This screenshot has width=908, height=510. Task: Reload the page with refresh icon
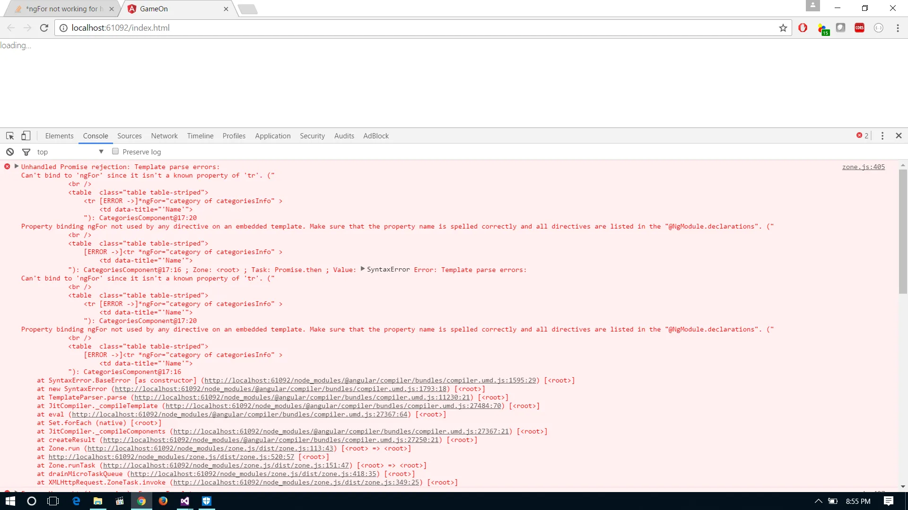44,28
